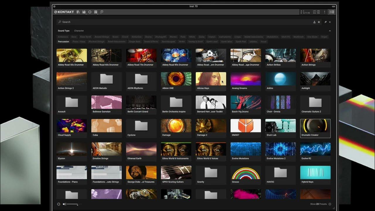
Task: Pin the browser with the pin icon
Action: pos(325,22)
